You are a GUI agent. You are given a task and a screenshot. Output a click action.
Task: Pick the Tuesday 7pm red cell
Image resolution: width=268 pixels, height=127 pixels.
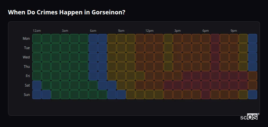[215, 48]
